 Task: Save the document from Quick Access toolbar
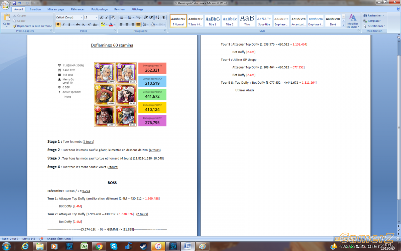coord(14,3)
